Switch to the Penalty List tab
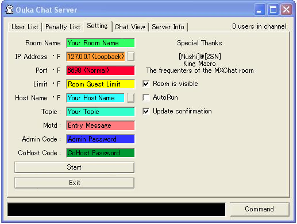This screenshot has width=297, height=224. 63,27
